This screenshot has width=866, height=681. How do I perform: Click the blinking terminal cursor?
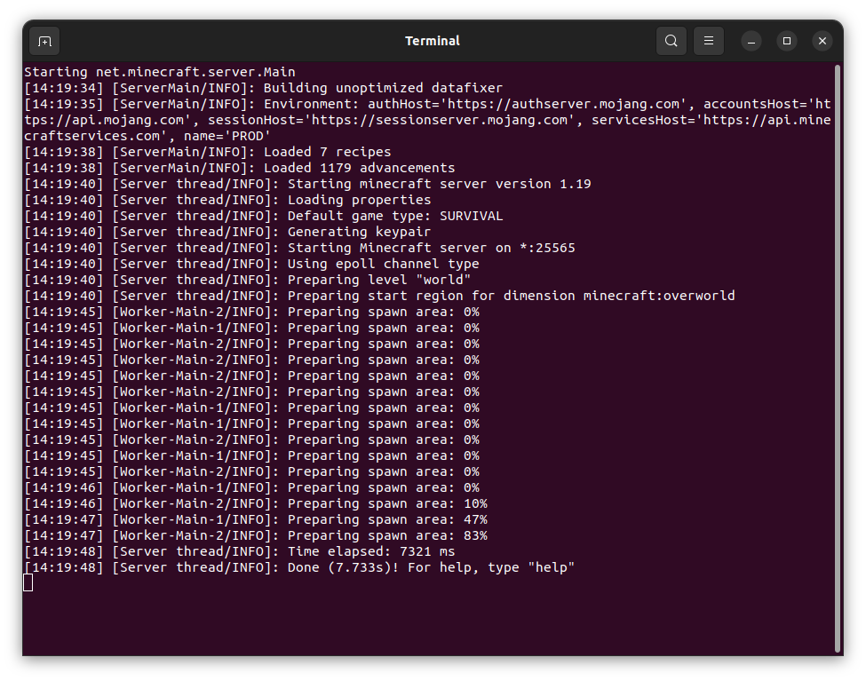28,582
